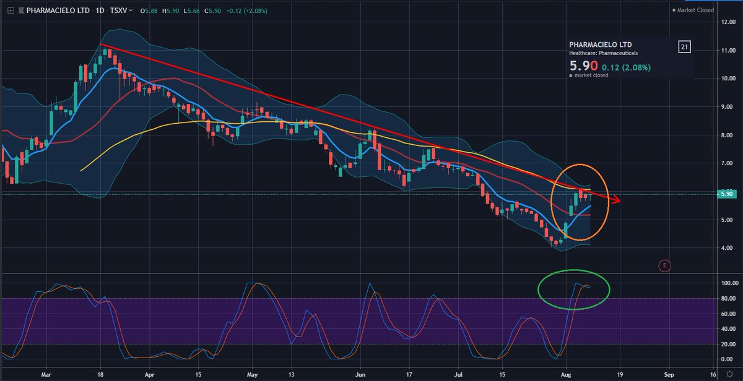Viewport: 743px width, 381px height.
Task: Select the 1D interval label
Action: (100, 11)
